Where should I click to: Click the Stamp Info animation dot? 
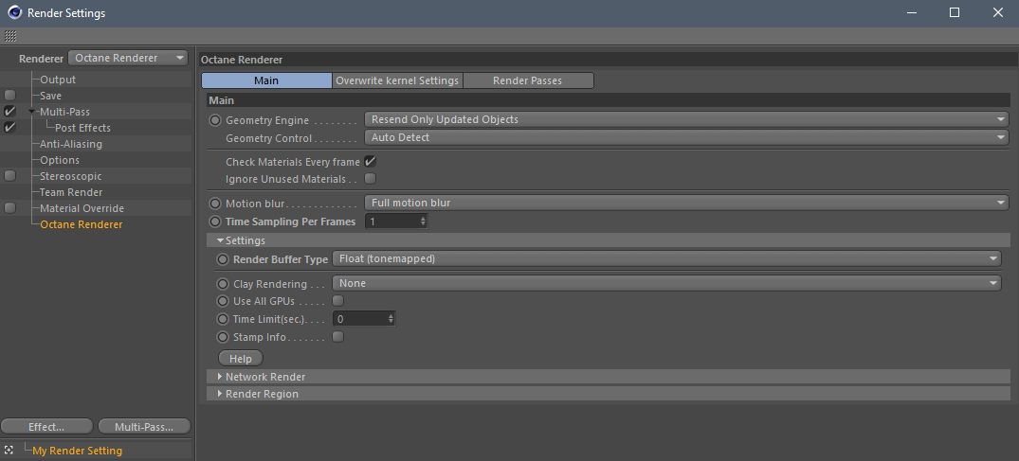[x=223, y=337]
